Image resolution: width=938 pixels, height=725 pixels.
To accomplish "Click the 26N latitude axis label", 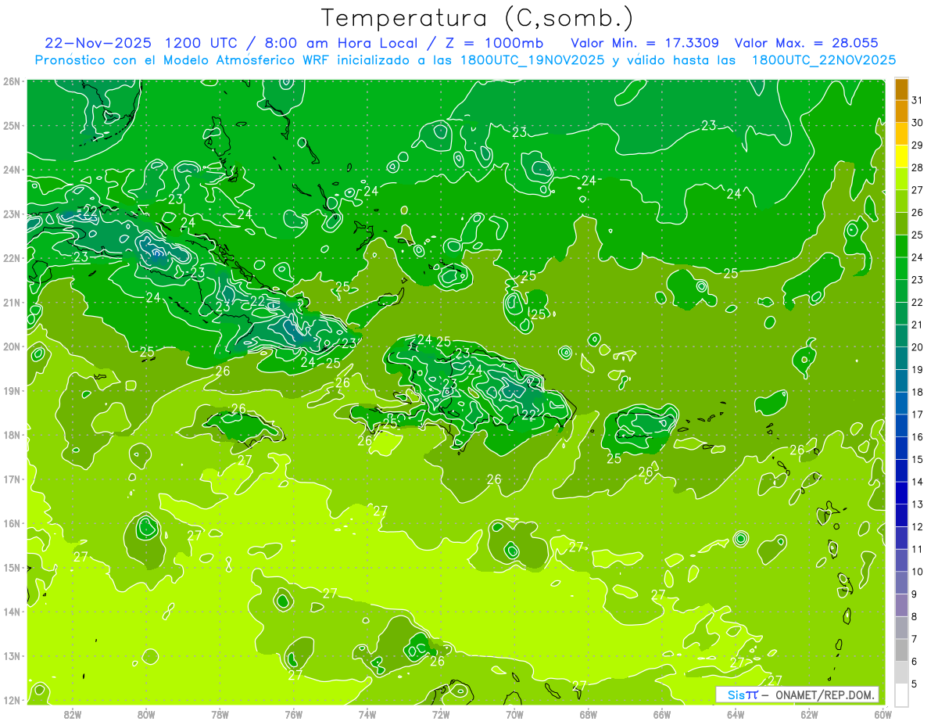I will pos(12,81).
